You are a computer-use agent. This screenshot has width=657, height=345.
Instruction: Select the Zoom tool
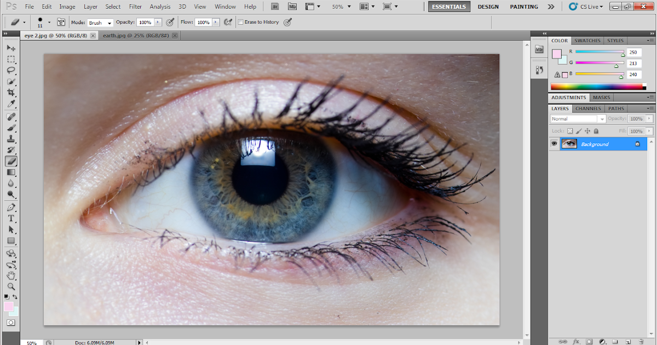(11, 286)
